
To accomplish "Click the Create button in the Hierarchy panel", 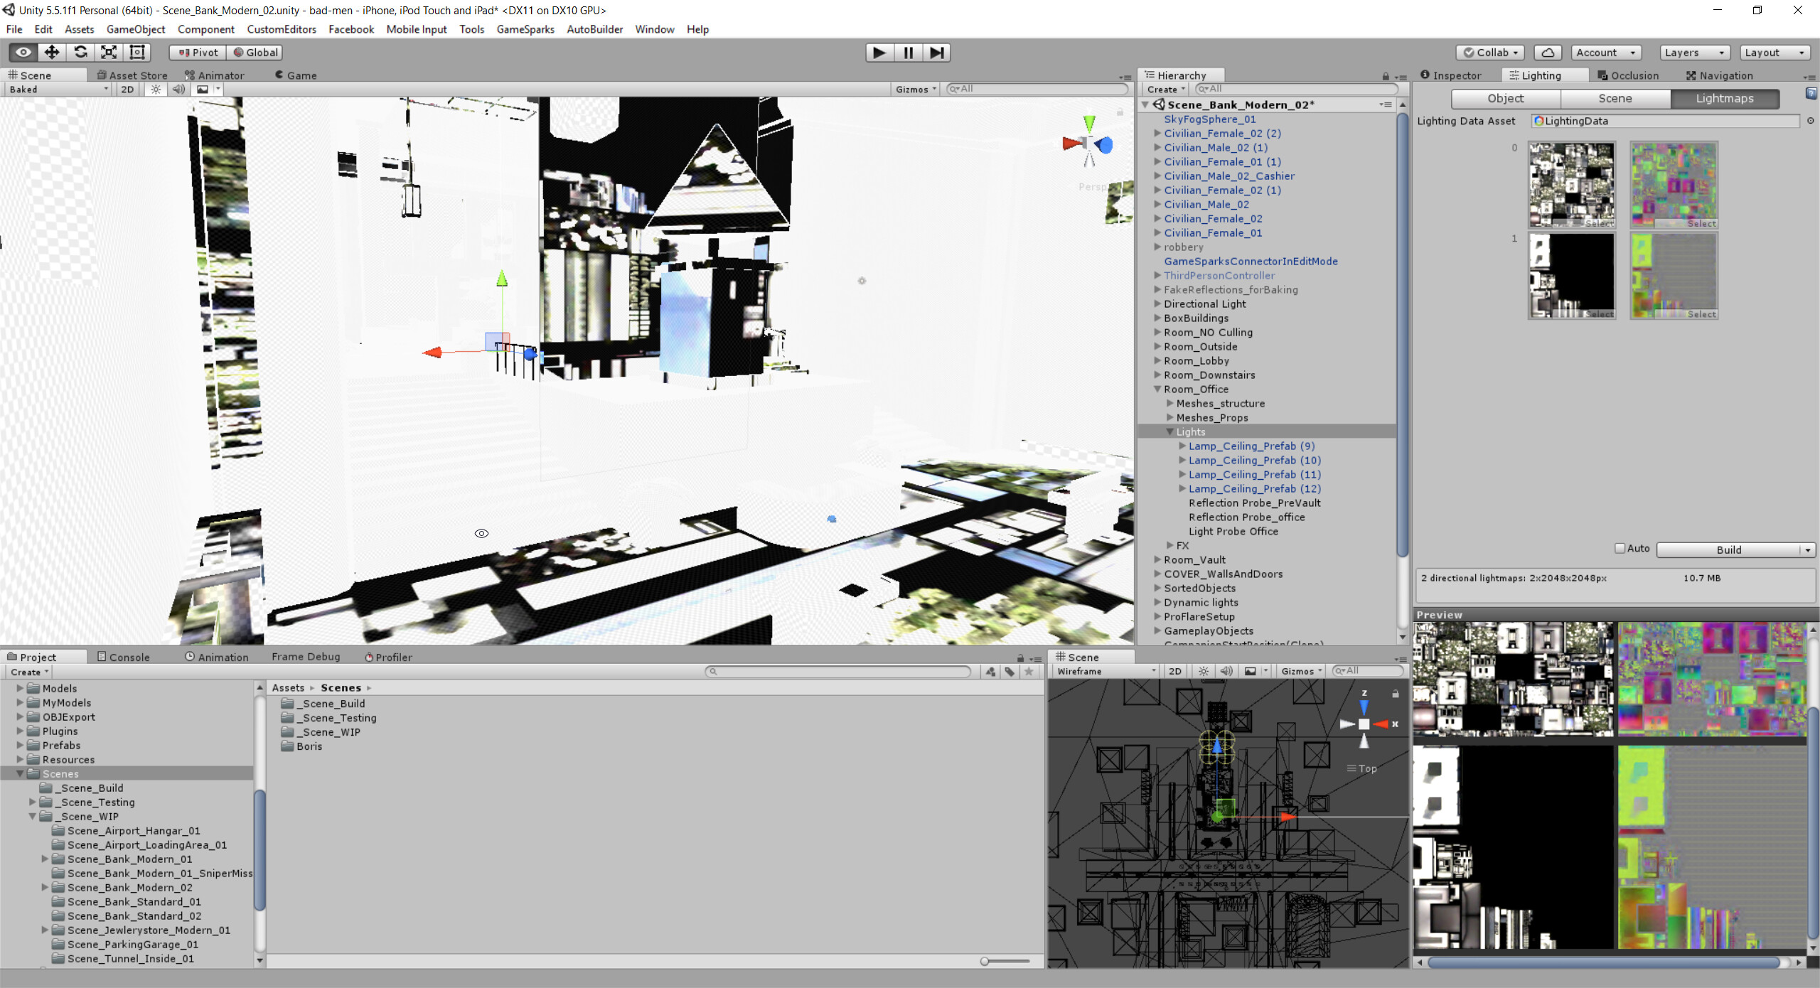I will coord(1163,89).
